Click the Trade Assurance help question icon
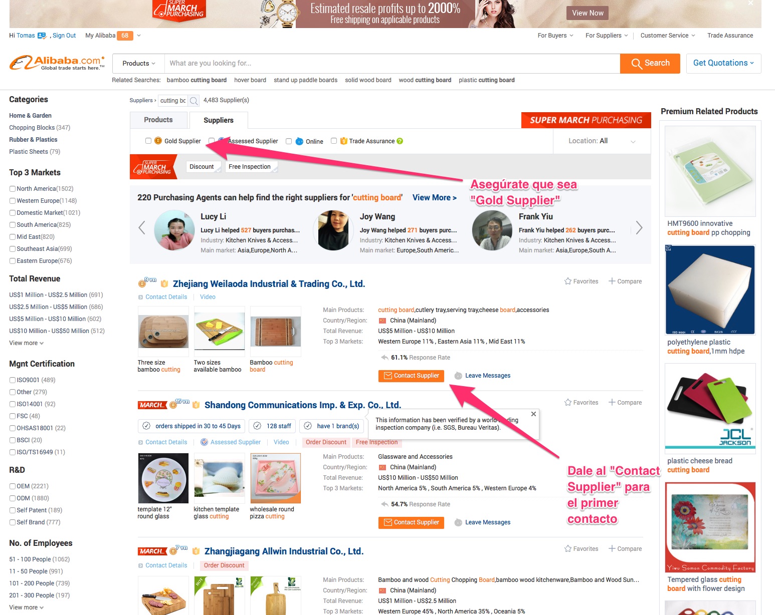Screen dimensions: 775x615 (x=400, y=141)
